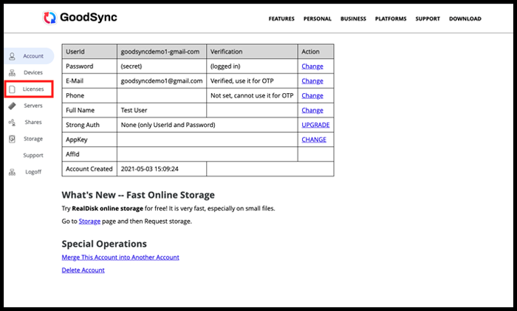Select PLATFORMS in the top navigation

coord(391,19)
